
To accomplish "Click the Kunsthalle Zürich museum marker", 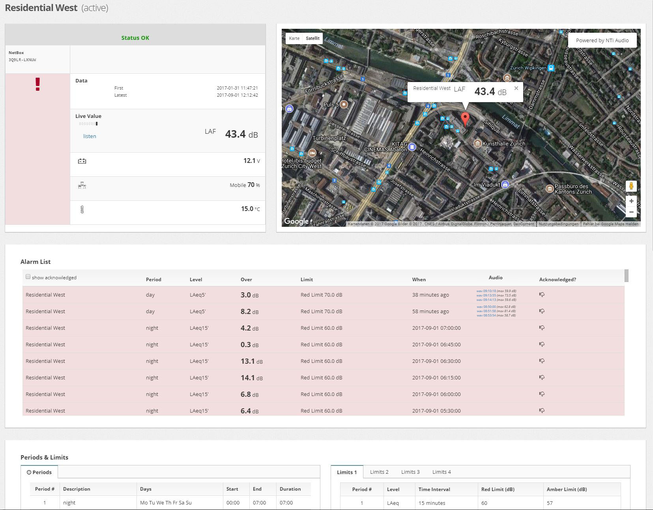I will pyautogui.click(x=477, y=144).
